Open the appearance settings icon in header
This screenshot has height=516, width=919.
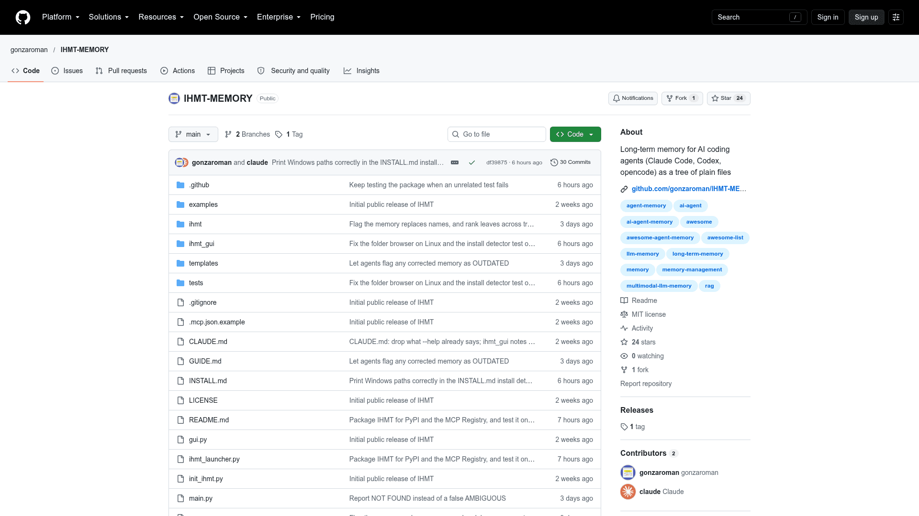tap(896, 17)
